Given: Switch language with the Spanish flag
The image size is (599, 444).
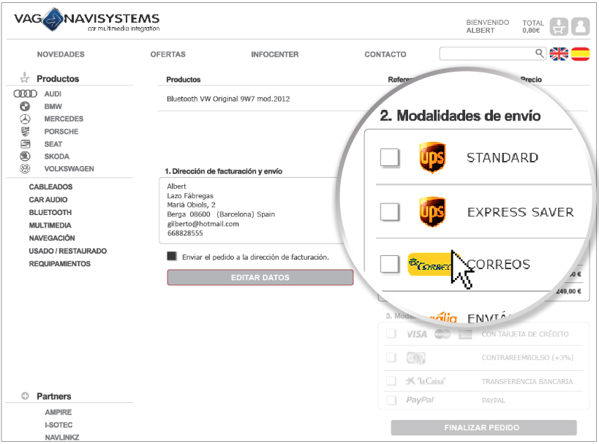Looking at the screenshot, I should [x=581, y=53].
